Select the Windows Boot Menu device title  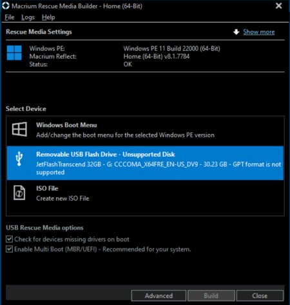tap(66, 125)
